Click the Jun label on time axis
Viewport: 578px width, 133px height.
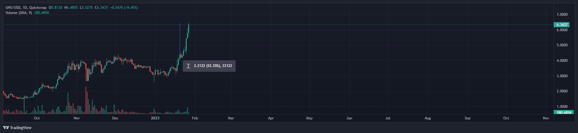tap(349, 118)
